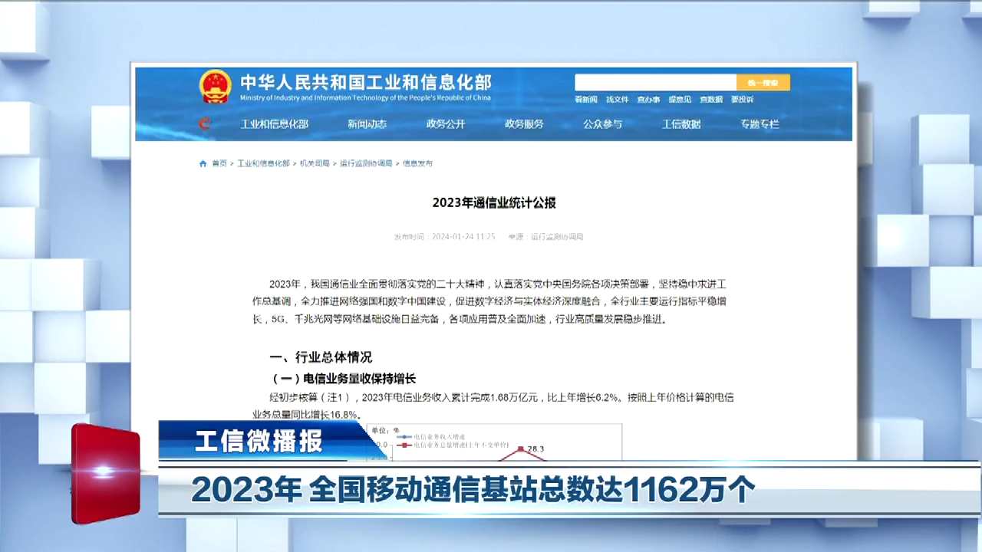Image resolution: width=982 pixels, height=552 pixels.
Task: Open the 新闻动态 navigation tab
Action: 367,124
